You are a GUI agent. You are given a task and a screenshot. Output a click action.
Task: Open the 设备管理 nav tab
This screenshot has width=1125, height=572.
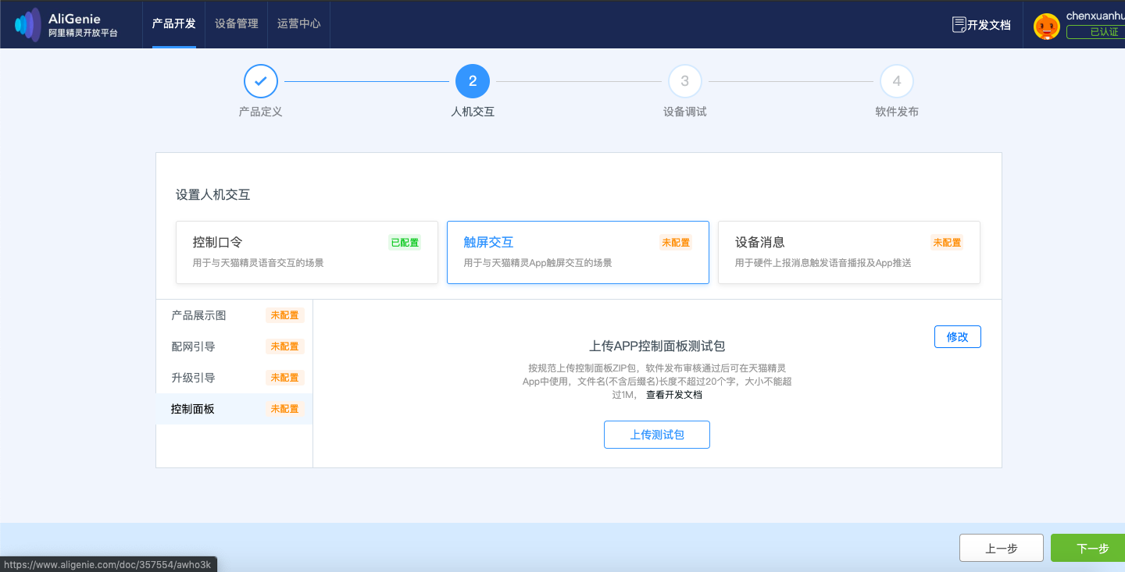[237, 23]
